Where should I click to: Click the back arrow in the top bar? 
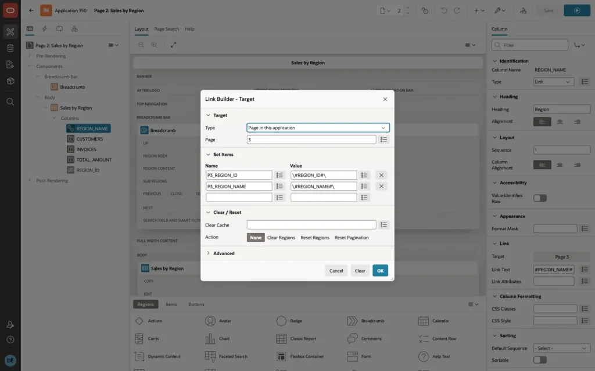[31, 10]
